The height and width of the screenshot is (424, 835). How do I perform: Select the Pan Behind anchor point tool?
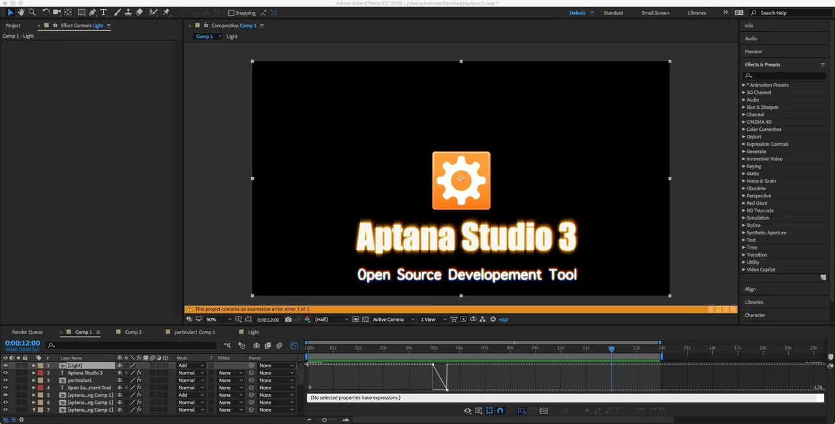(68, 12)
